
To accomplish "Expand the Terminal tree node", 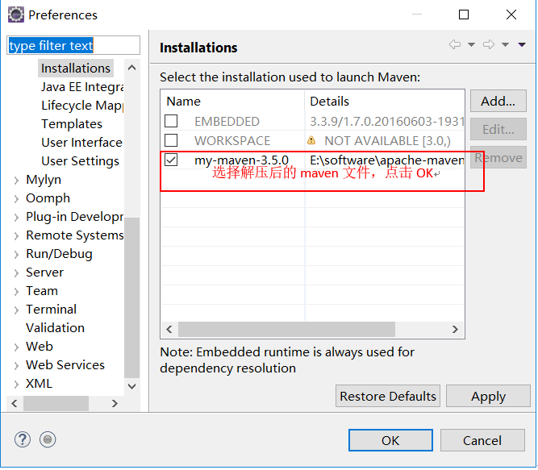I will 16,310.
